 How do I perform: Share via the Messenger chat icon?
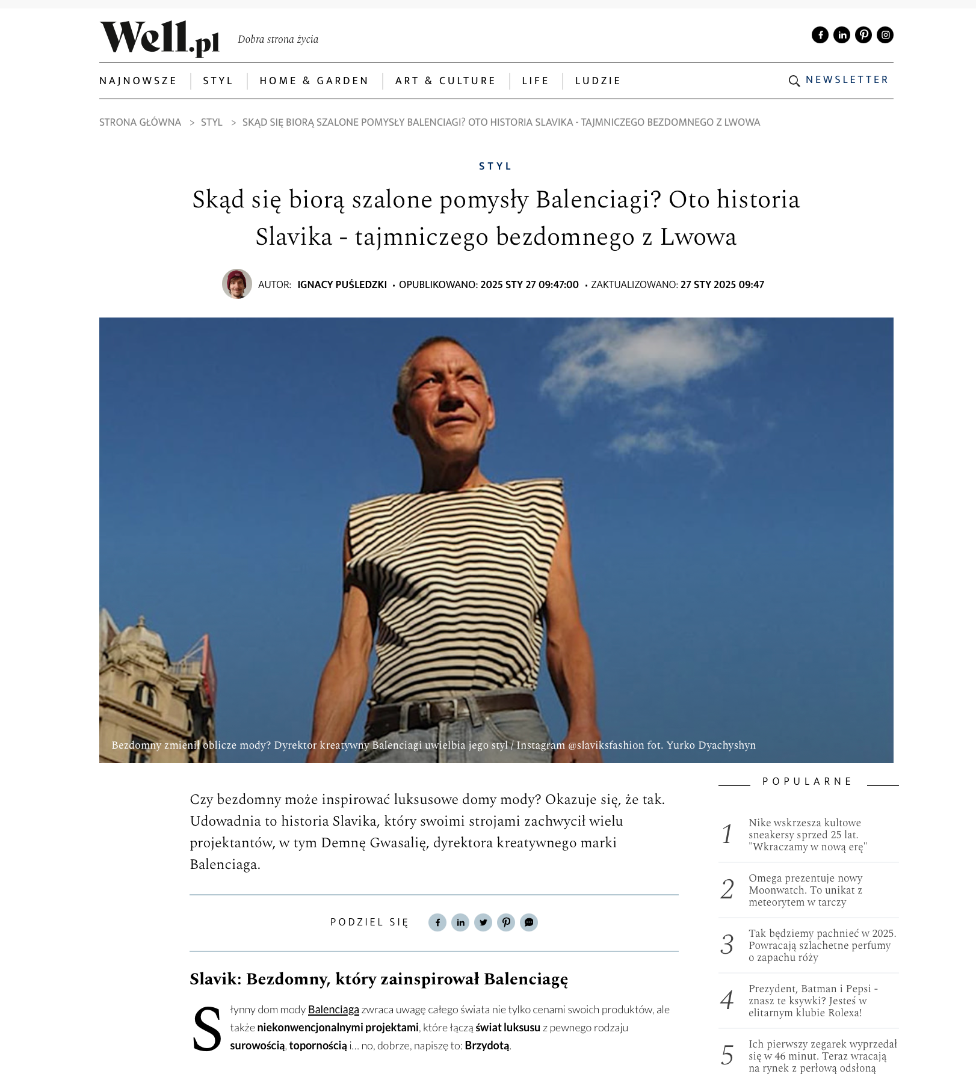click(529, 922)
